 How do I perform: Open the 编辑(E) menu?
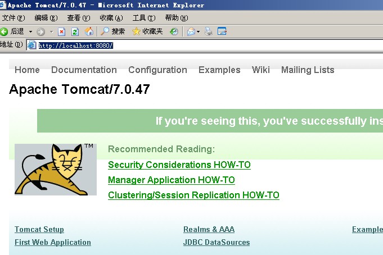[46, 18]
